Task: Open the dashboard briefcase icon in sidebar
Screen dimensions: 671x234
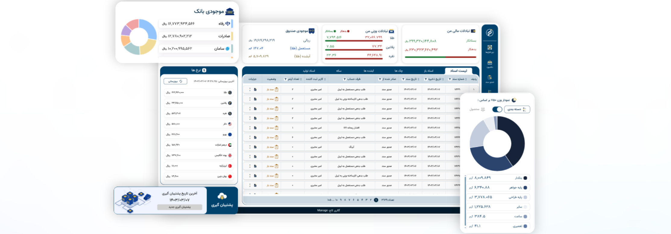Action: [x=490, y=62]
